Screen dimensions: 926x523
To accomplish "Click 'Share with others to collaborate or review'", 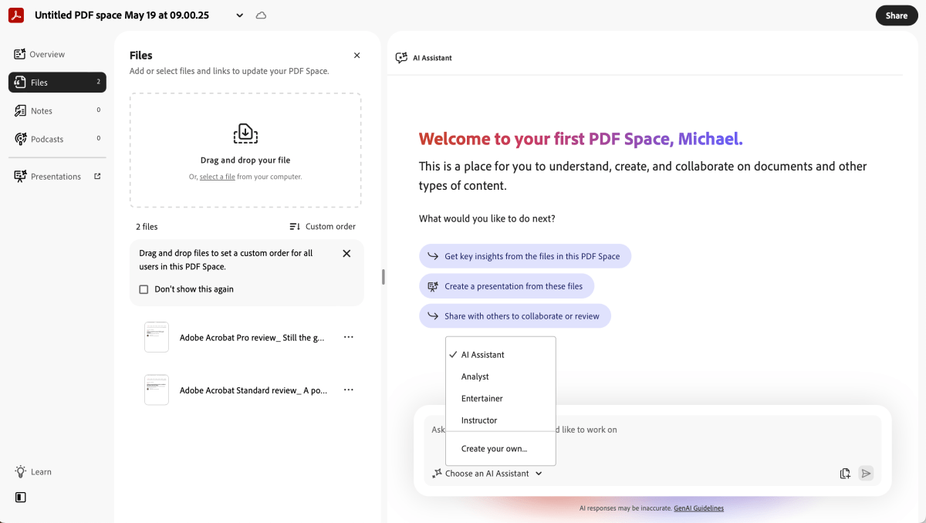I will click(x=515, y=316).
